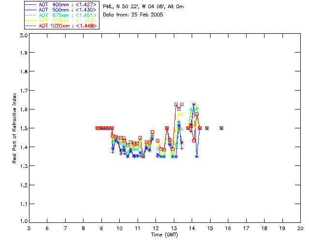Click the AOT 400nm legend entry
This screenshot has height=247, width=309.
pos(61,4)
